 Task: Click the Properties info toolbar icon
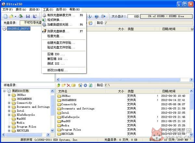tap(90, 16)
